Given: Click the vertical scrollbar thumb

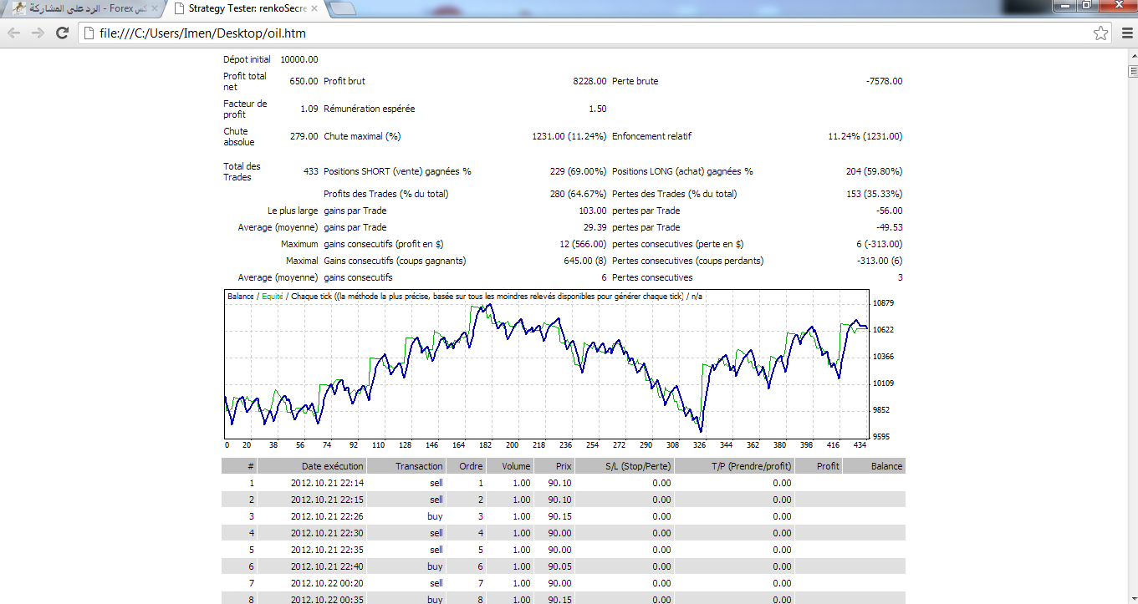Looking at the screenshot, I should tap(1132, 70).
